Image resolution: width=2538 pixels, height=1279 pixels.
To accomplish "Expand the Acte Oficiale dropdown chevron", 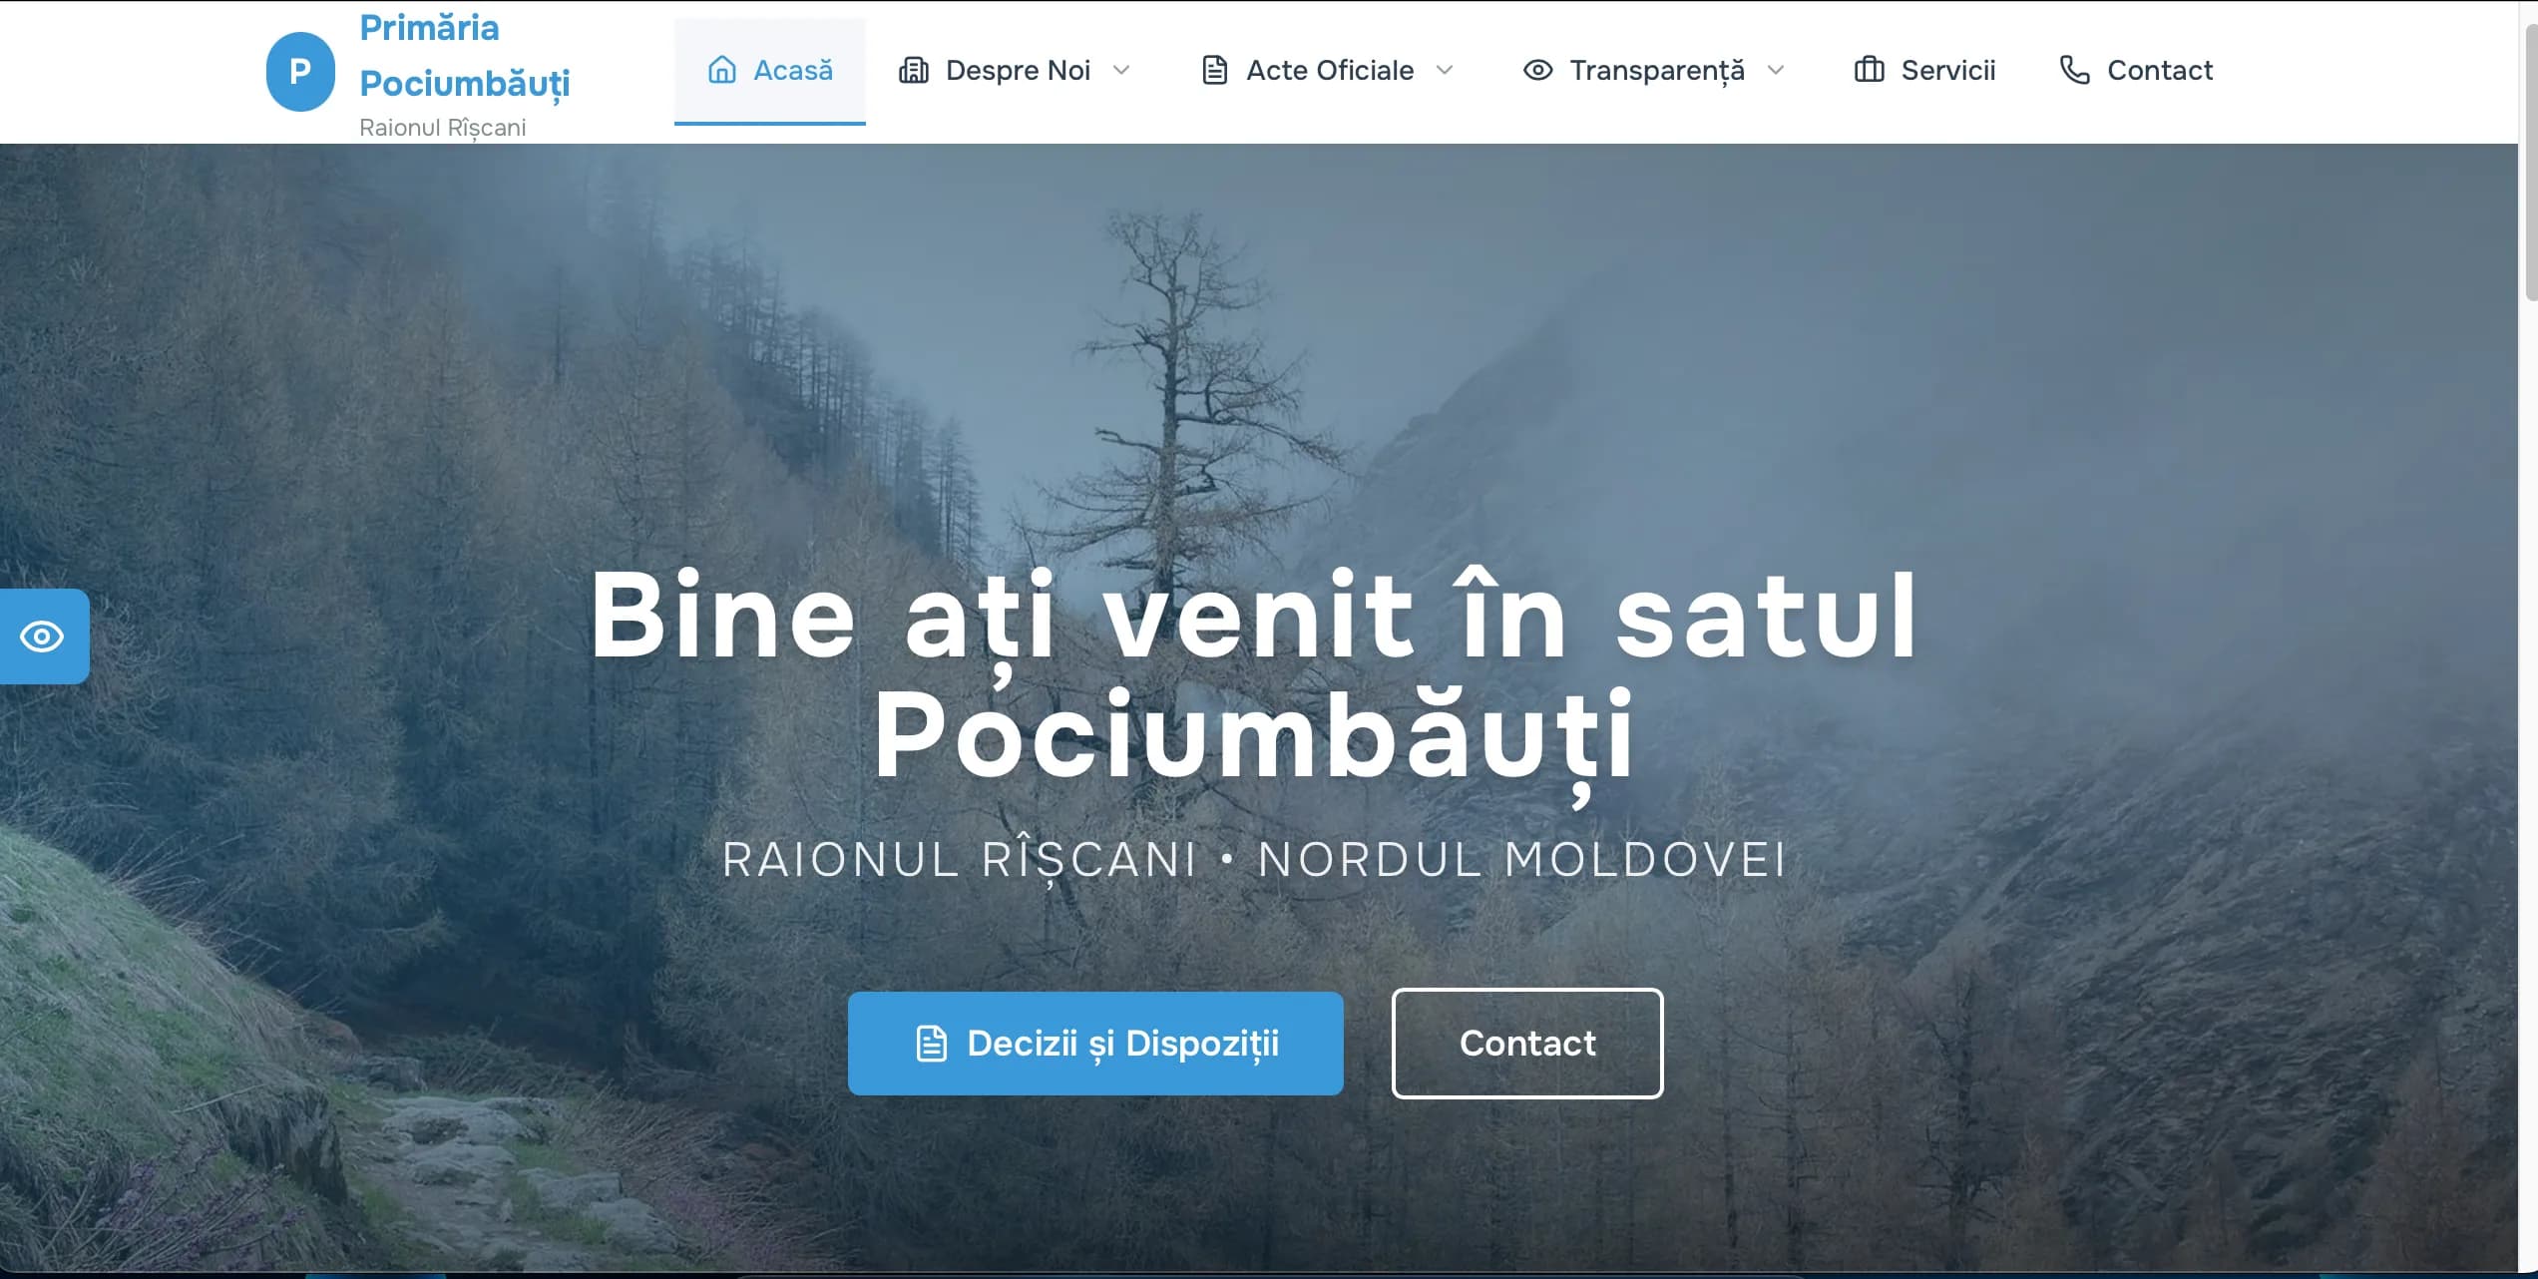I will pos(1445,70).
